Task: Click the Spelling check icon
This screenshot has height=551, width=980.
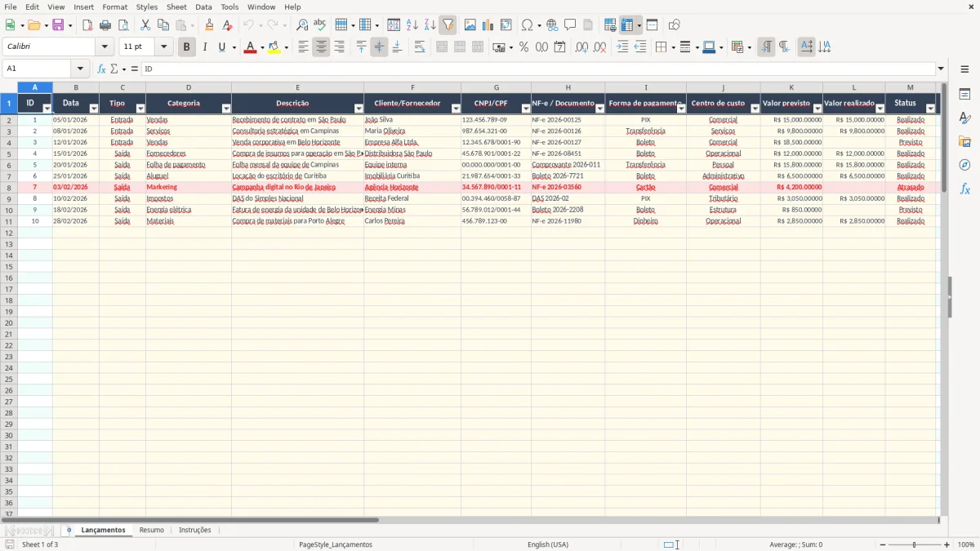Action: point(319,25)
